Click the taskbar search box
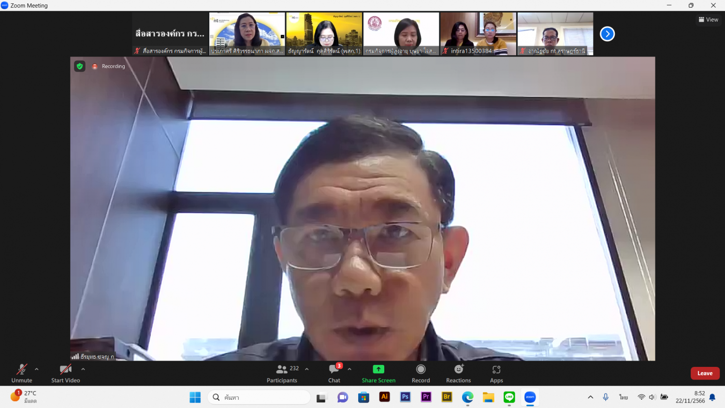Image resolution: width=725 pixels, height=408 pixels. coord(259,397)
